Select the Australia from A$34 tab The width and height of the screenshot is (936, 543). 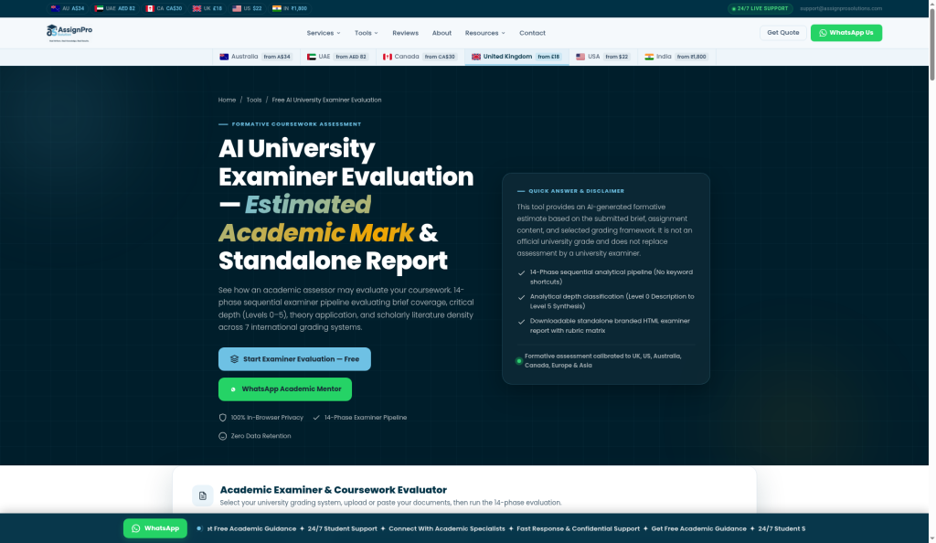coord(256,57)
